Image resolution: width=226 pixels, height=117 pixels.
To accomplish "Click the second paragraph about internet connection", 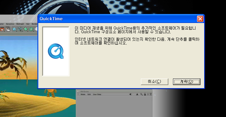I will [137, 41].
